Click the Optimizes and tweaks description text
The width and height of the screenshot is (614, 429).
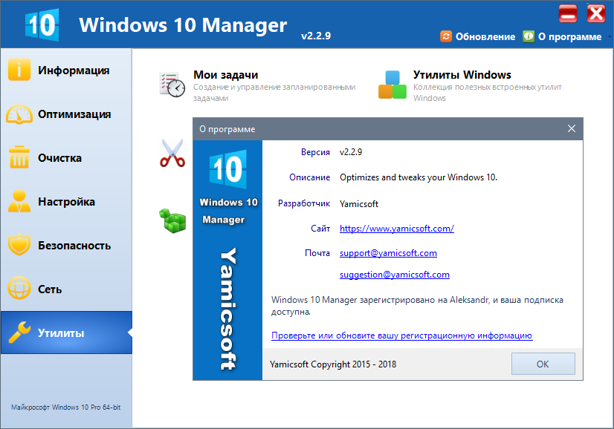[x=419, y=177]
